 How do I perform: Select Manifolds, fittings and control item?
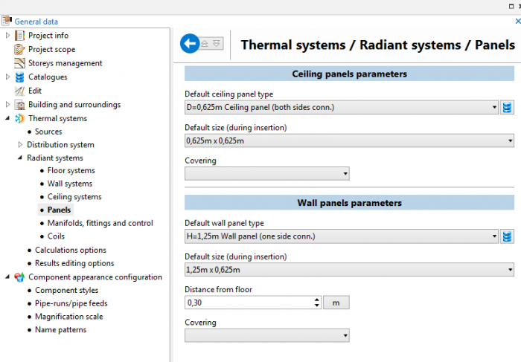100,223
